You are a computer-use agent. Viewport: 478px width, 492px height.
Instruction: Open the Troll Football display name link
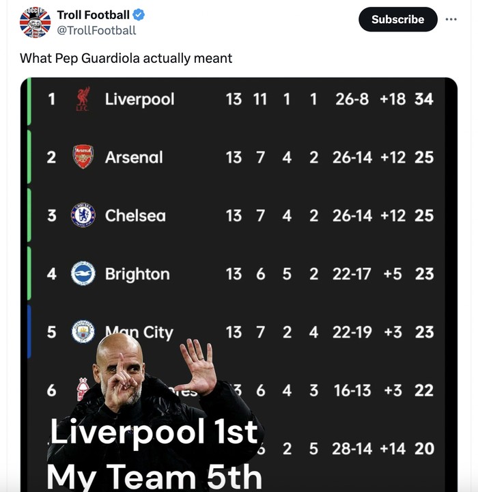93,15
